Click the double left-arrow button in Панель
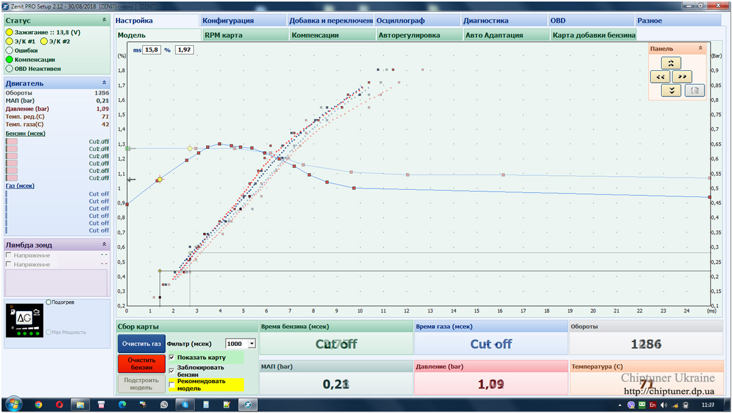Viewport: 732px width, 413px height. pyautogui.click(x=661, y=76)
